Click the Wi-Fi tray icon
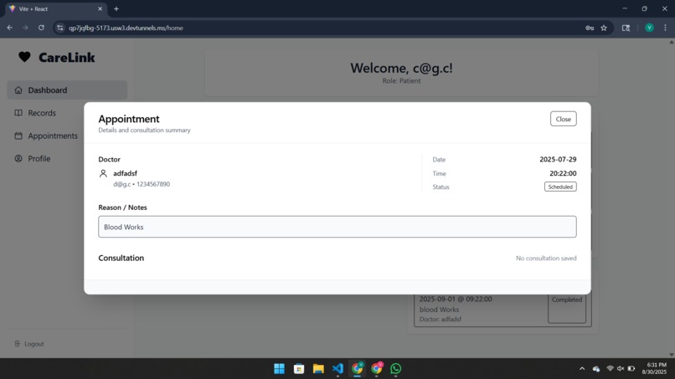Image resolution: width=675 pixels, height=379 pixels. 610,368
